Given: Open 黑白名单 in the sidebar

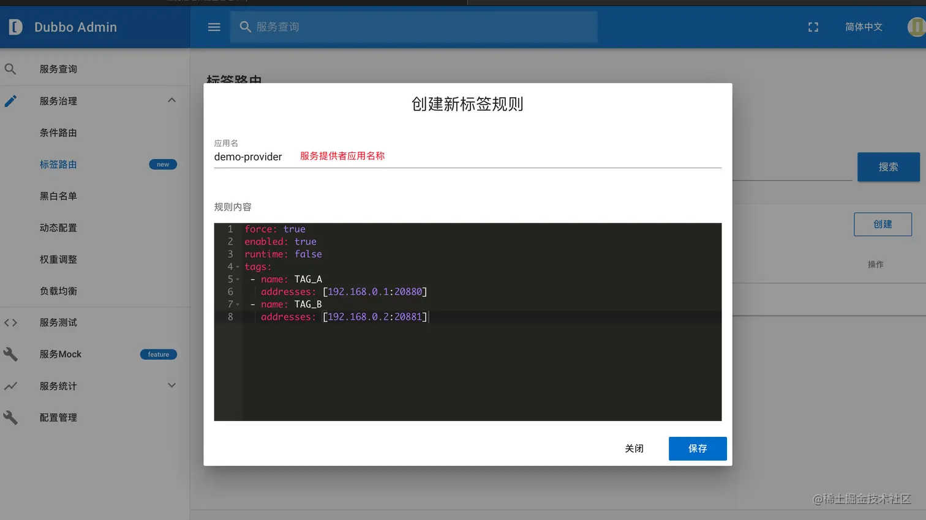Looking at the screenshot, I should [58, 196].
